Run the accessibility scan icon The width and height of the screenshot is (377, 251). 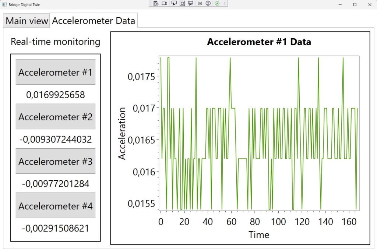(208, 3)
